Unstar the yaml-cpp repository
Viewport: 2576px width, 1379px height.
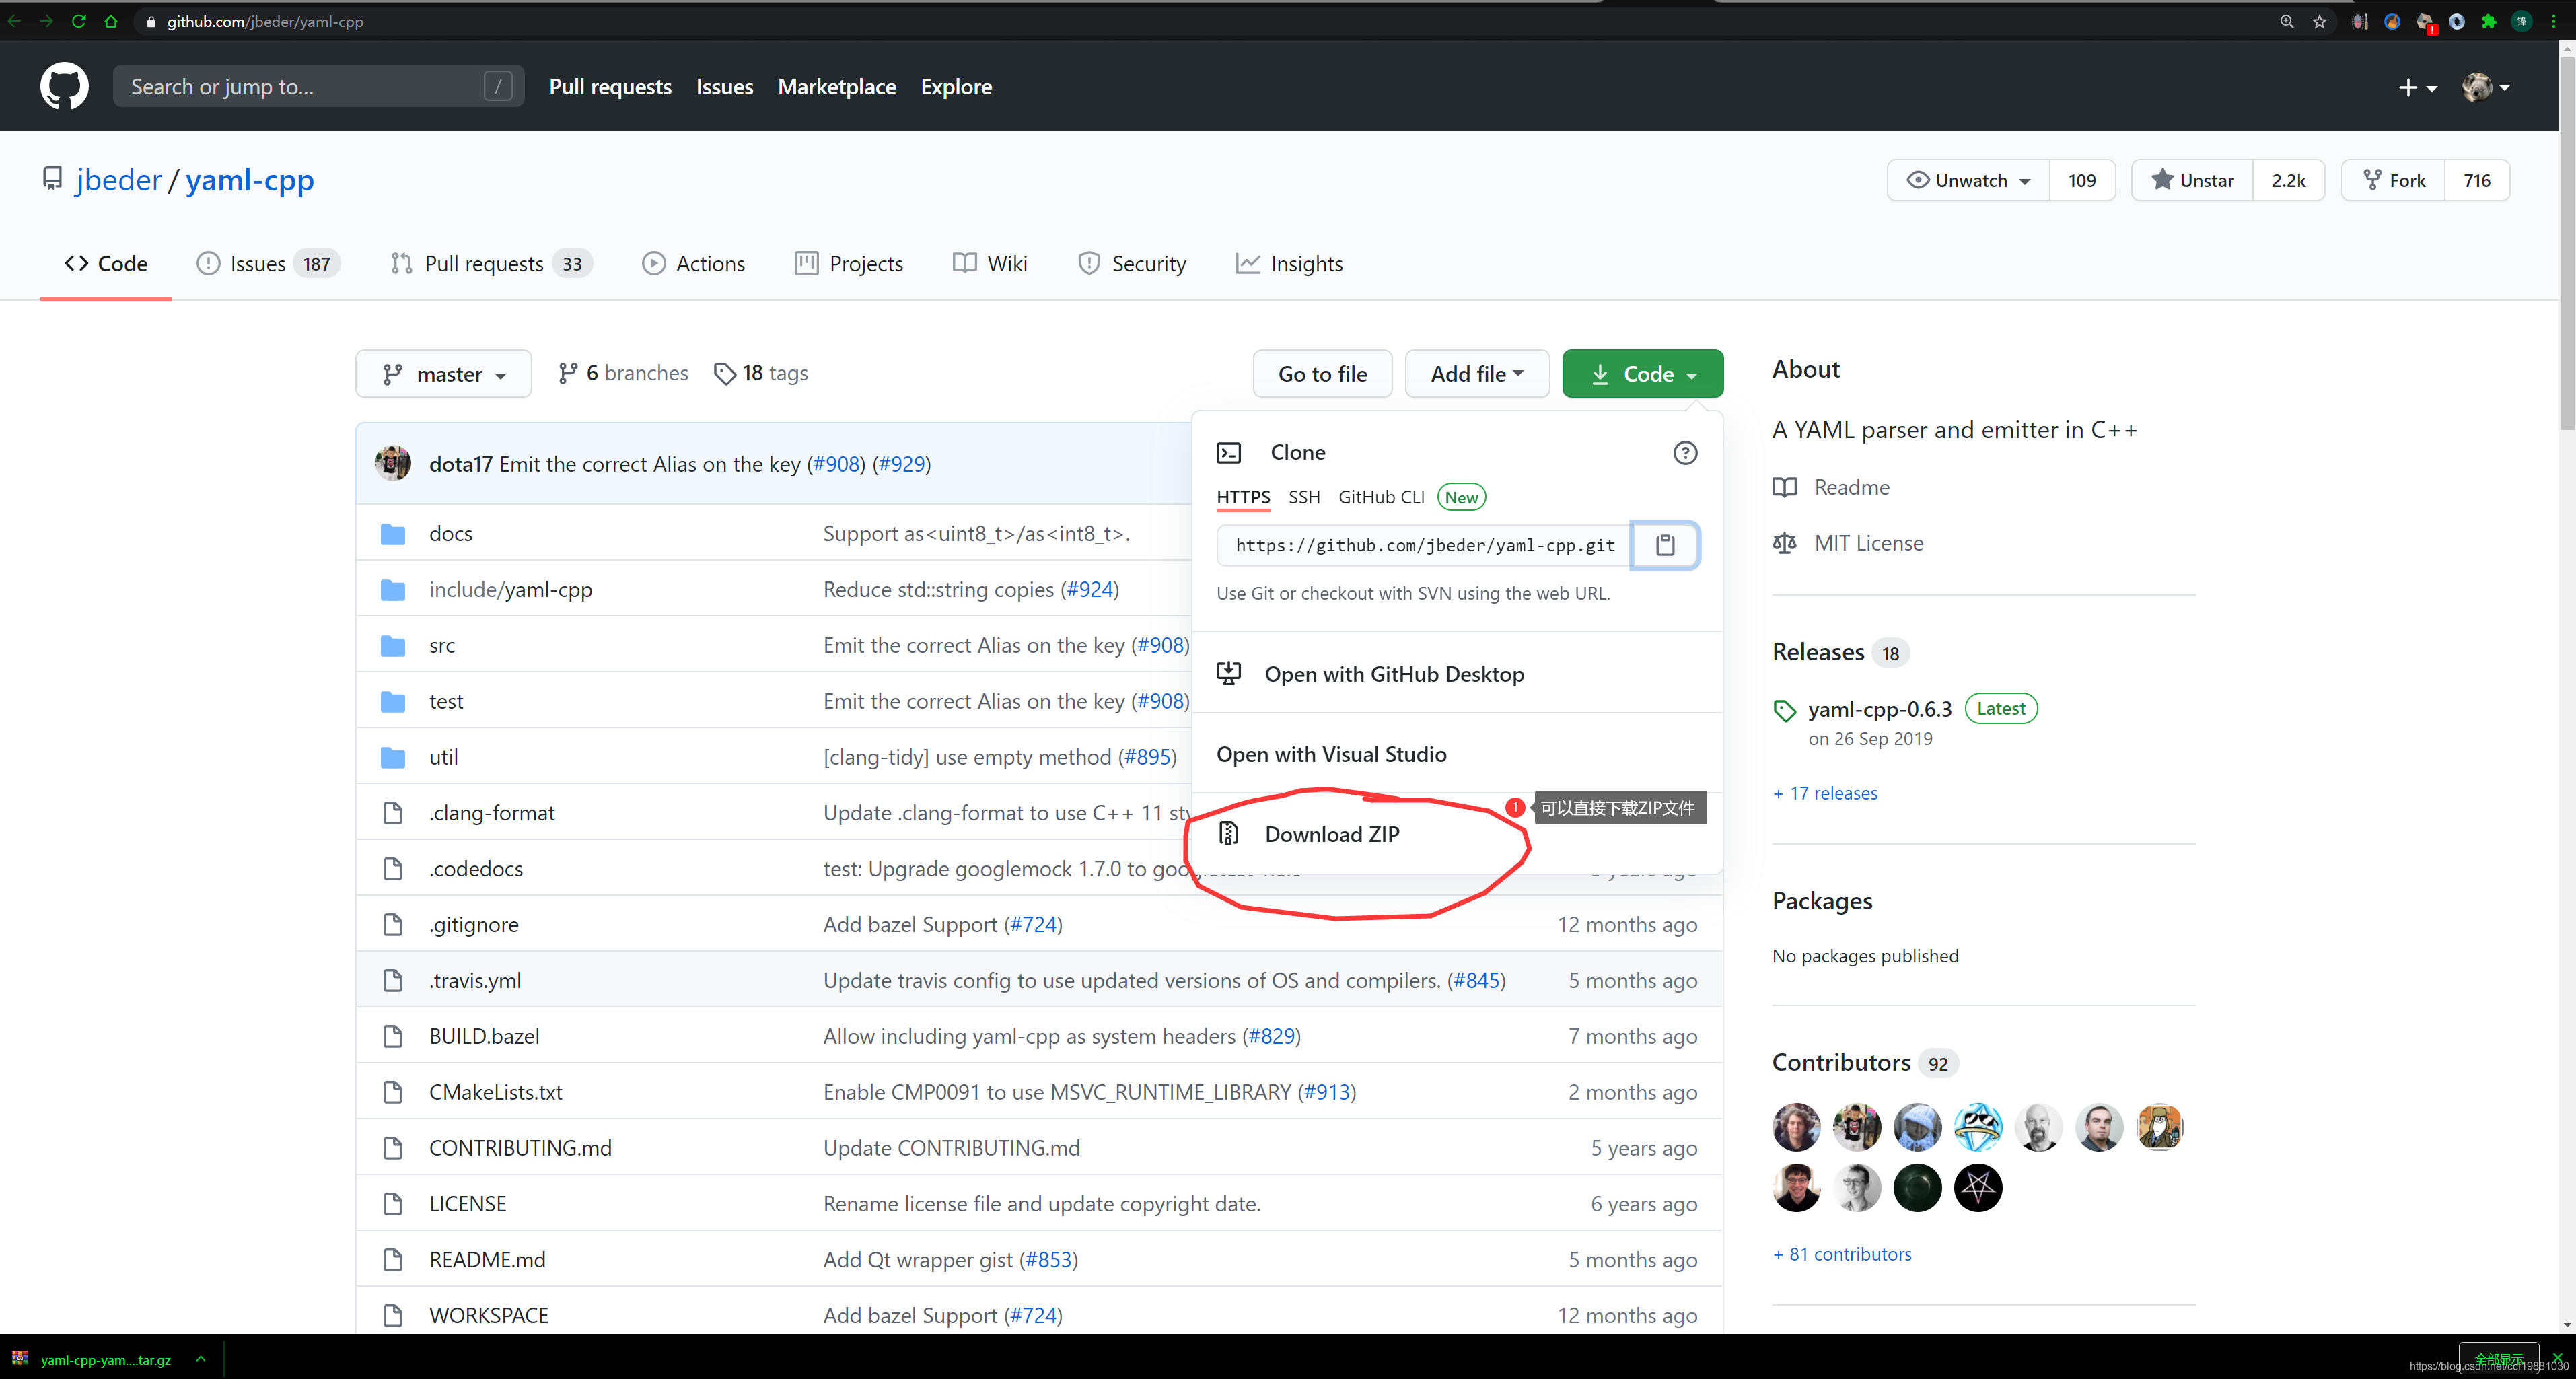pyautogui.click(x=2192, y=181)
